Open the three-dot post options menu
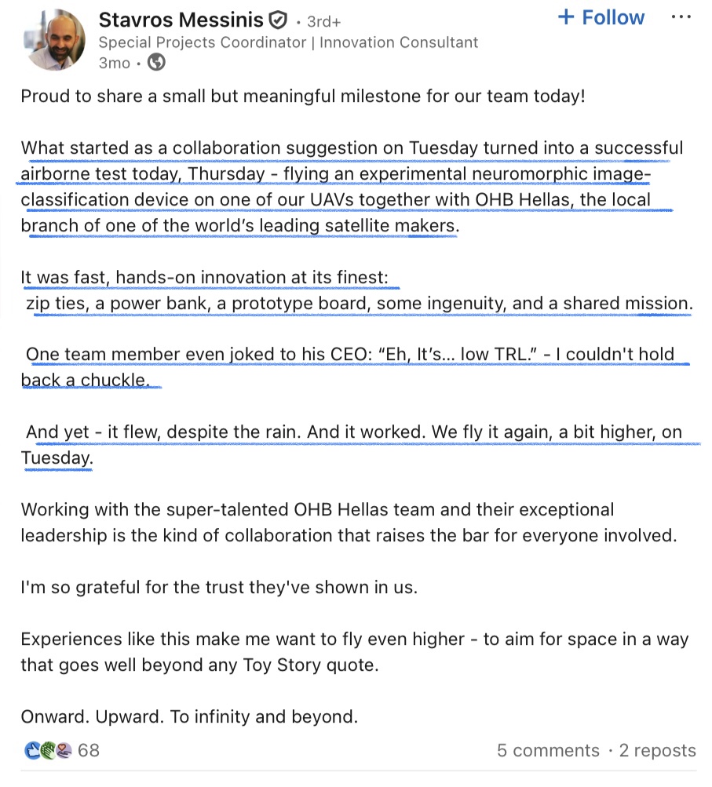This screenshot has height=787, width=712. pyautogui.click(x=681, y=17)
